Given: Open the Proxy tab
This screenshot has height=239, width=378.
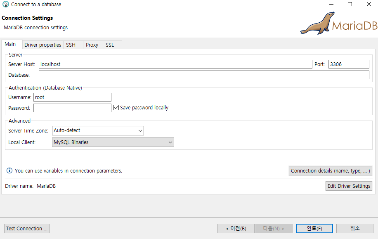Looking at the screenshot, I should (x=92, y=45).
